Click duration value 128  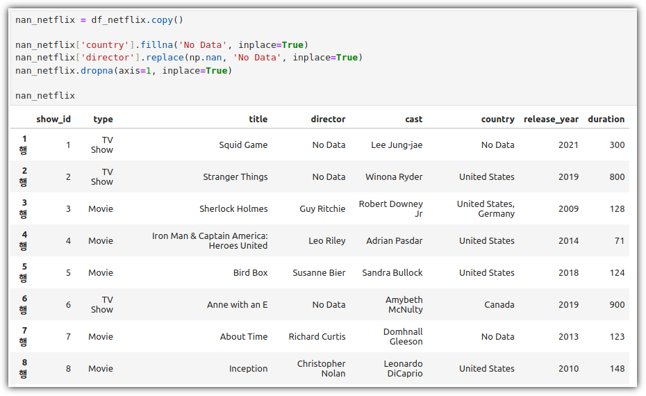[x=617, y=209]
